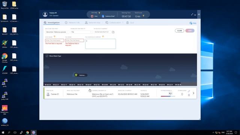Expand the training panel to fullscreen

pyautogui.click(x=192, y=14)
